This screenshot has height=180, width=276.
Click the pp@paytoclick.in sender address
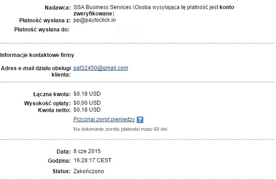pos(94,20)
